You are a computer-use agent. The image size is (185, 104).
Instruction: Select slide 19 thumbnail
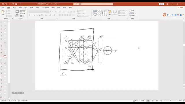coord(5,83)
